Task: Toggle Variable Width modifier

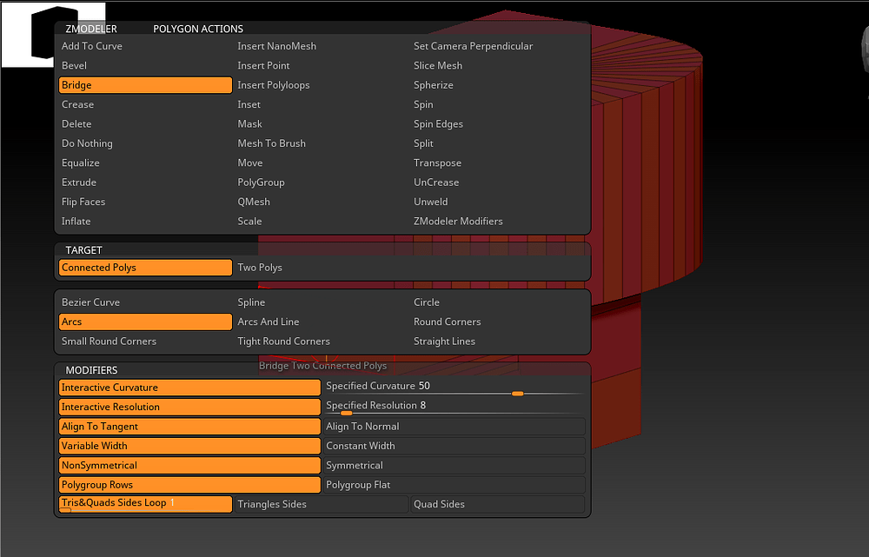Action: 189,446
